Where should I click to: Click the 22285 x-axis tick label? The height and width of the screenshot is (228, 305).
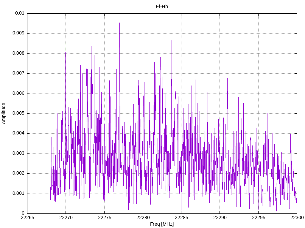181,218
